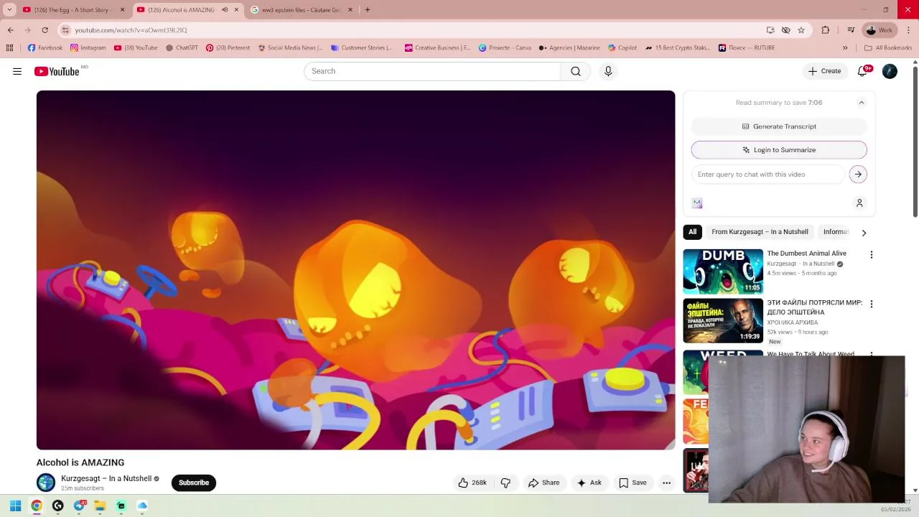Reload the page in Chrome
The image size is (919, 517).
pyautogui.click(x=45, y=30)
